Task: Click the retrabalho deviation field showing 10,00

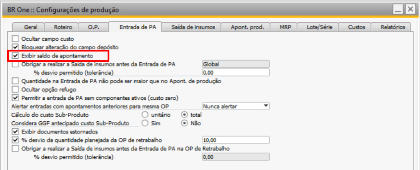Action: tap(235, 140)
